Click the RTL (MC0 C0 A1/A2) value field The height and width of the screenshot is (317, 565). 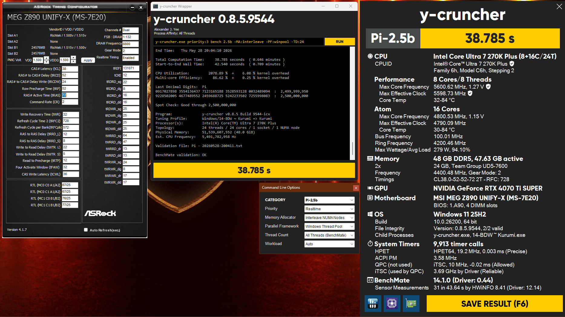click(x=70, y=185)
